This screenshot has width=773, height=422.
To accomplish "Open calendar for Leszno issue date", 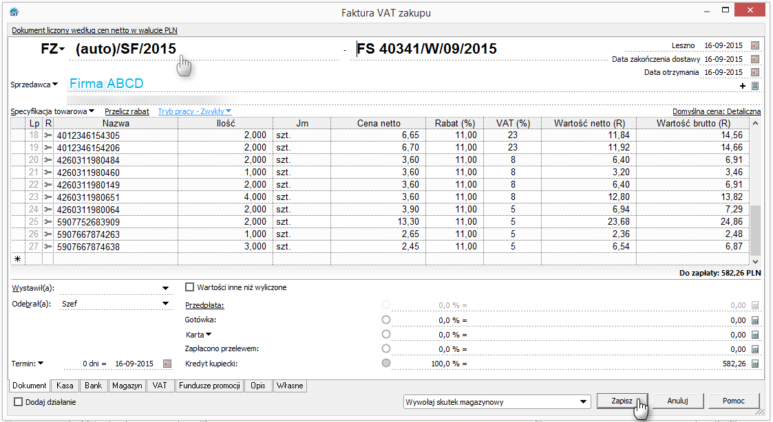I will (755, 45).
